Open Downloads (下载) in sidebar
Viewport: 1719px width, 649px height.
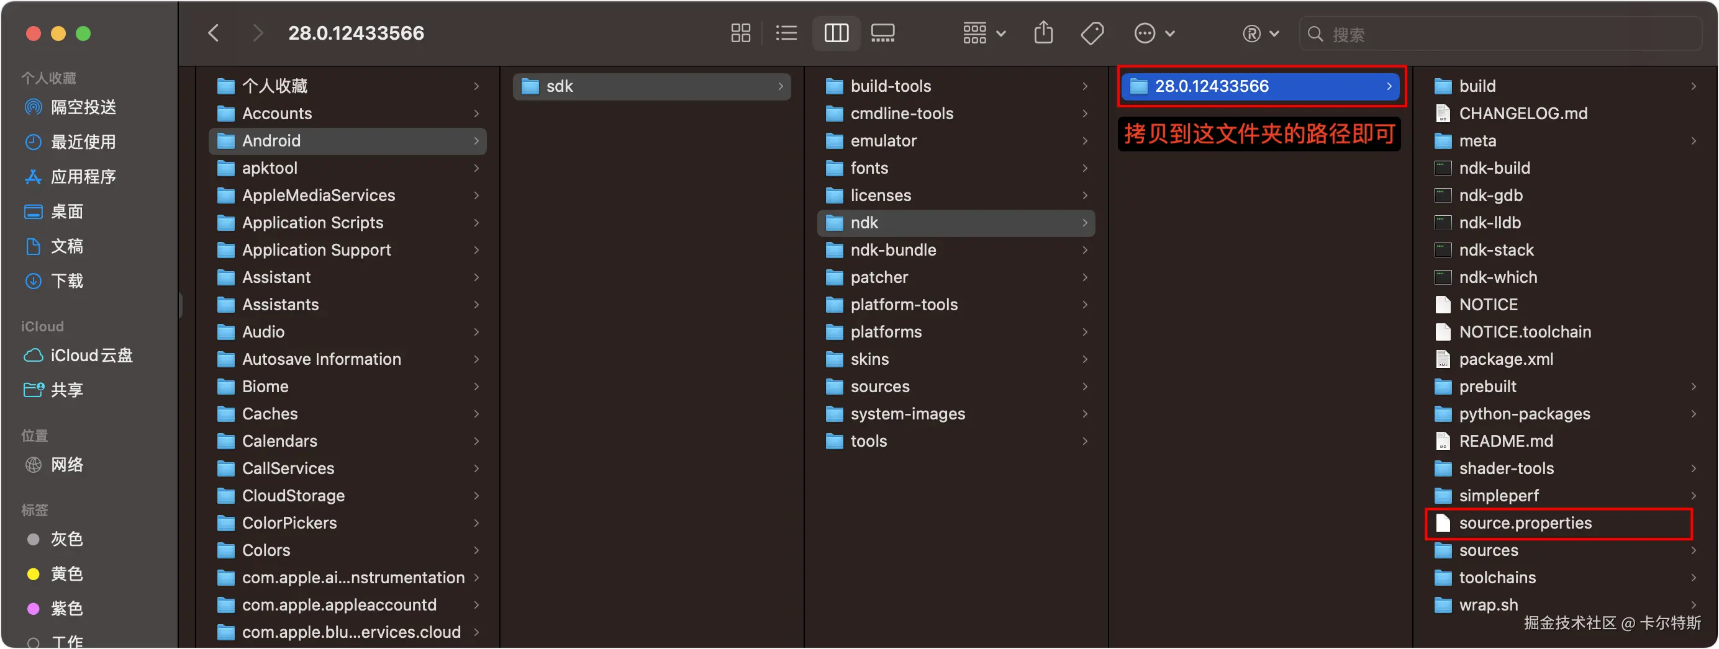(53, 281)
